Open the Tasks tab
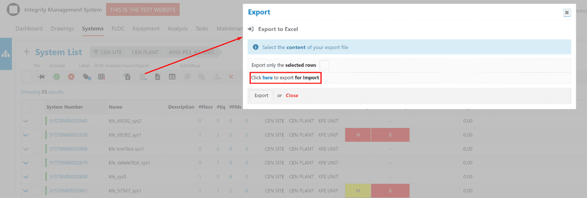This screenshot has height=198, width=587. (202, 29)
